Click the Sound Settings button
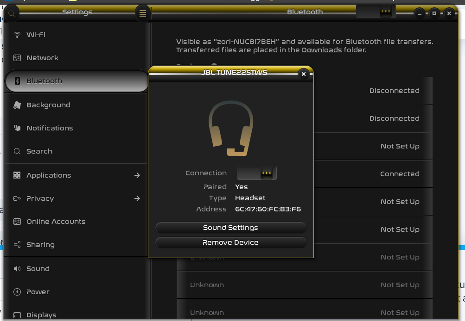 pos(231,228)
